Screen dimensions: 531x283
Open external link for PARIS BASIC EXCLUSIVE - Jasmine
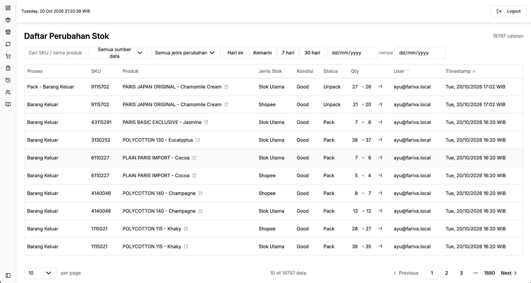coord(206,122)
